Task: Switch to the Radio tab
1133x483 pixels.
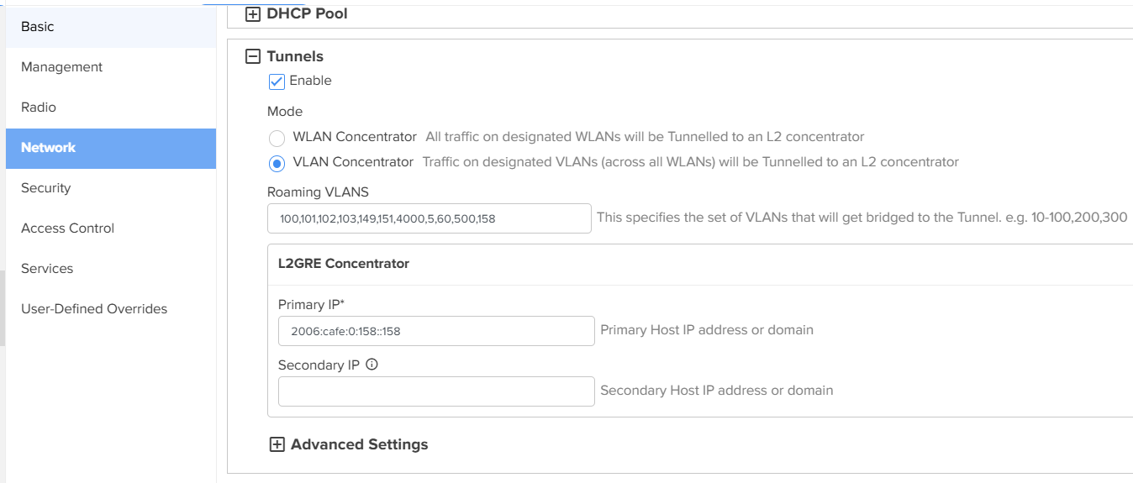Action: [x=39, y=108]
